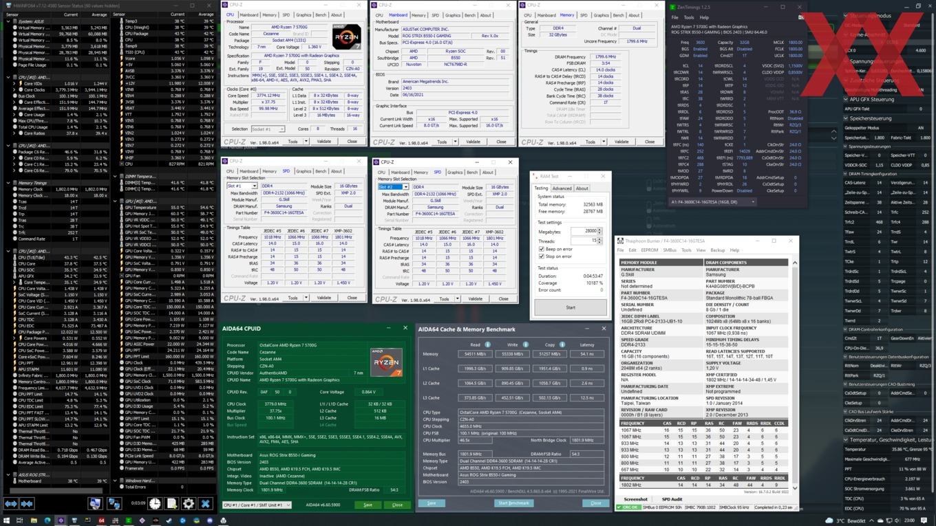Switch to Mainboard tab in CPU-Z processor window
This screenshot has width=936, height=526.
248,14
